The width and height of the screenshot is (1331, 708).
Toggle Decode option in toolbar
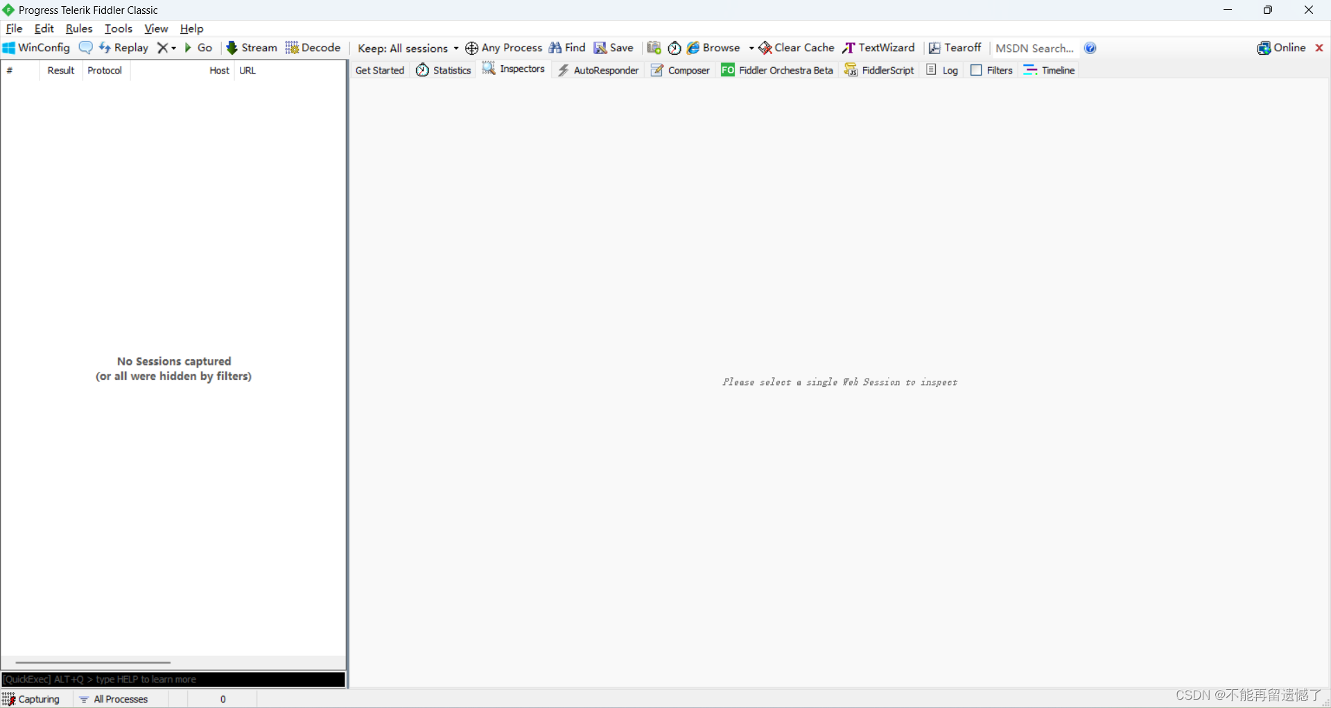[313, 48]
